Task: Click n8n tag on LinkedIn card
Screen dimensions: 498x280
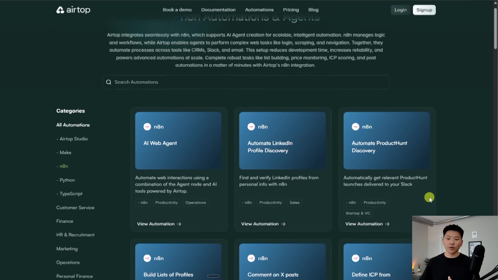Action: click(247, 203)
